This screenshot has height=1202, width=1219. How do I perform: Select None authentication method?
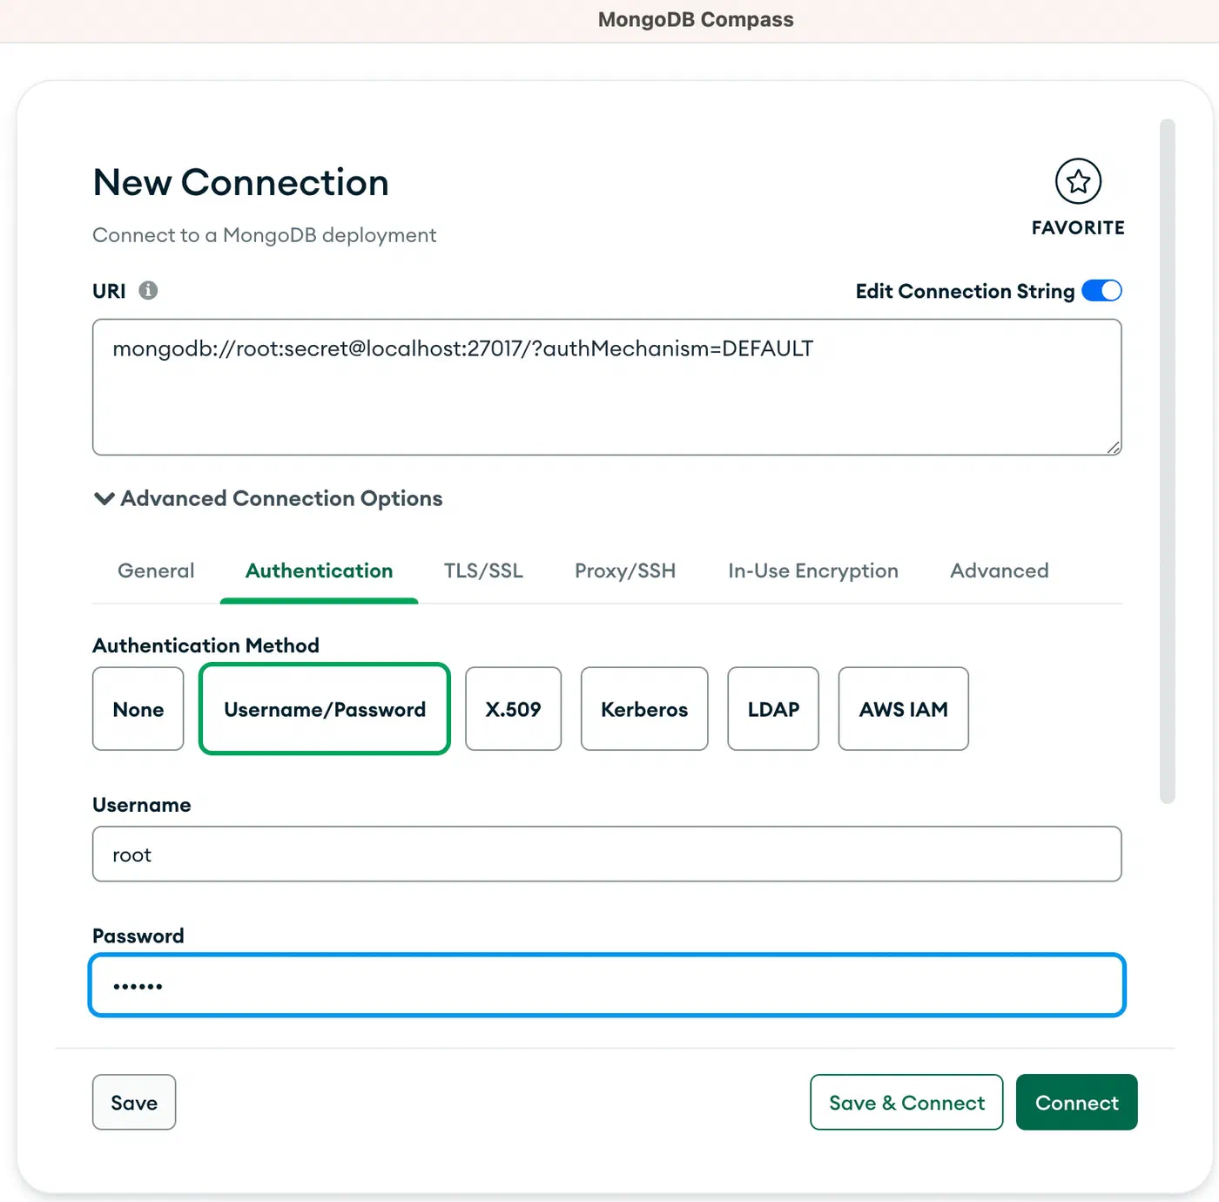[138, 709]
